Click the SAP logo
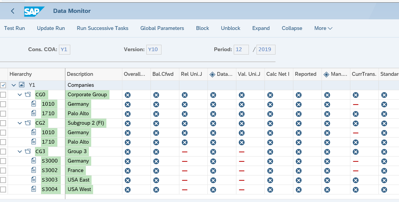The image size is (399, 202). (34, 11)
